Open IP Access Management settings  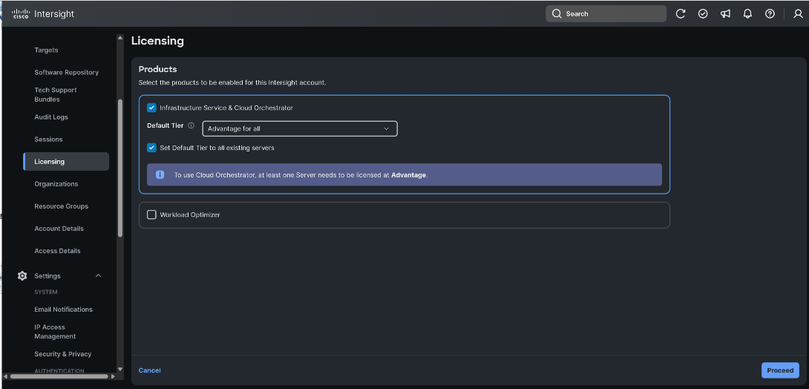coord(55,332)
